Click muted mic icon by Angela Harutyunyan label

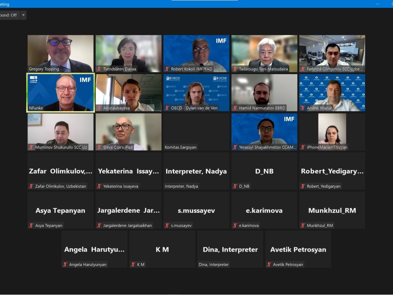(65, 265)
